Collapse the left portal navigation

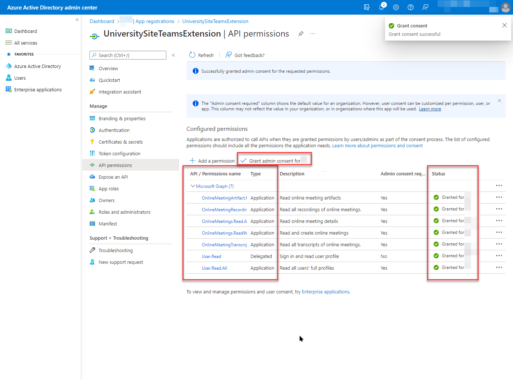click(x=77, y=20)
